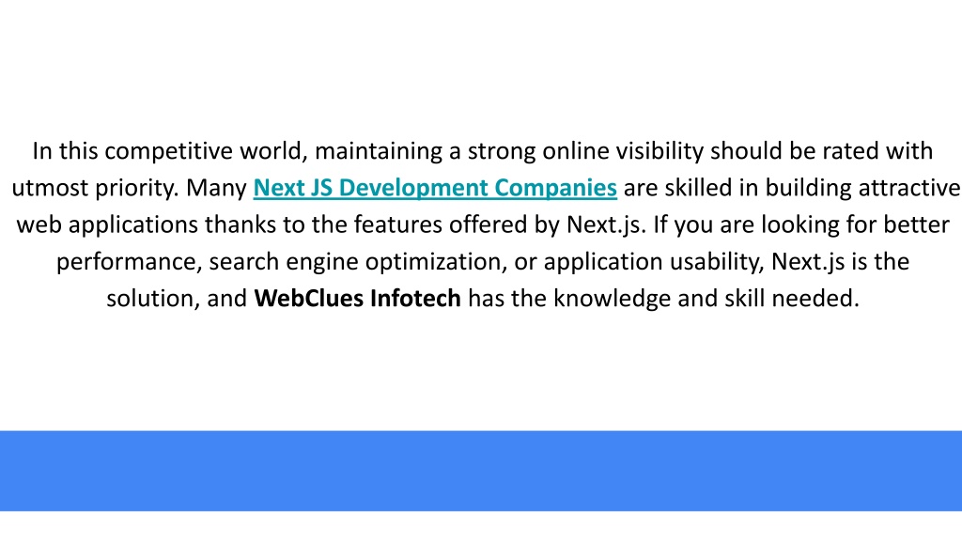Click the word "attractive" in the paragraph
Viewport: 962px width, 541px height.
908,188
